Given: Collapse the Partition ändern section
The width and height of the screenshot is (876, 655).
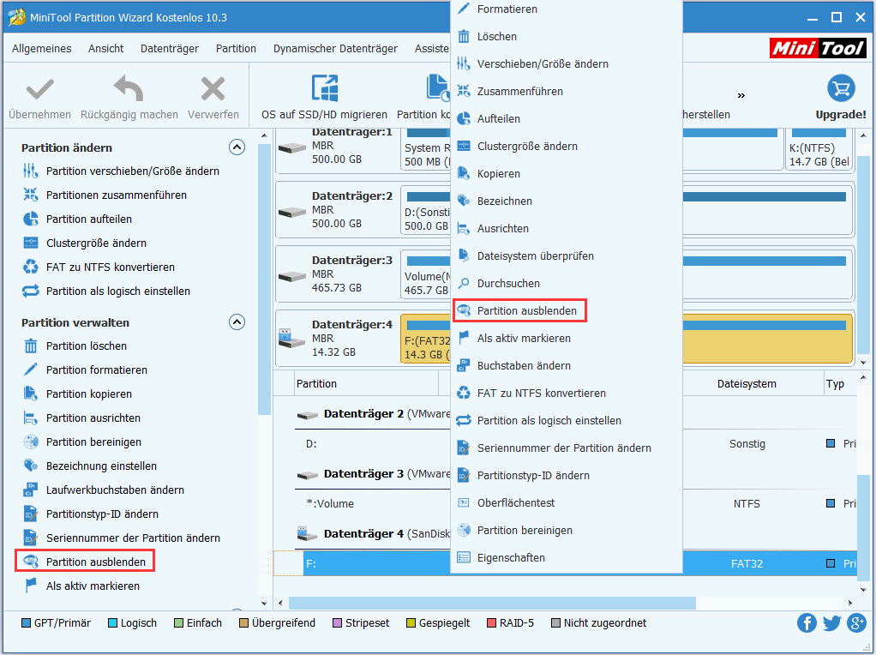Looking at the screenshot, I should pos(237,147).
